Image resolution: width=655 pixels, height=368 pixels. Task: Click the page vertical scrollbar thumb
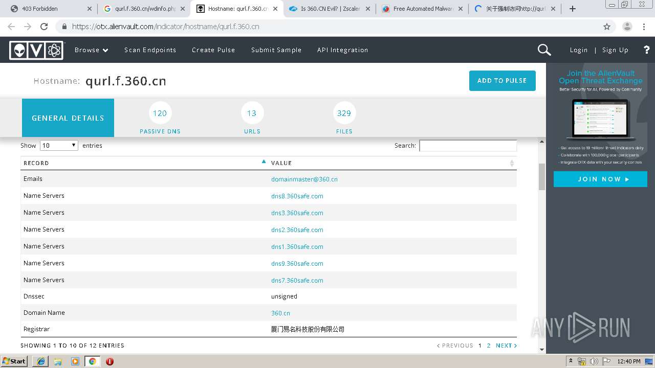(542, 177)
